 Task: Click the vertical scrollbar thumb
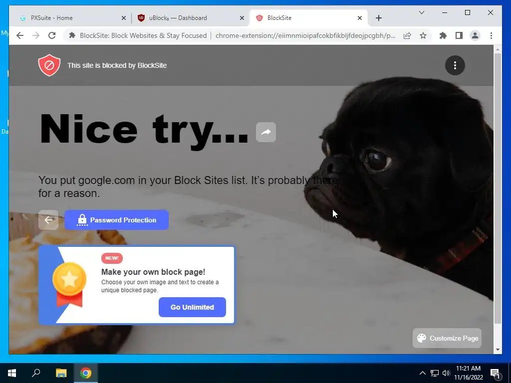pyautogui.click(x=498, y=188)
